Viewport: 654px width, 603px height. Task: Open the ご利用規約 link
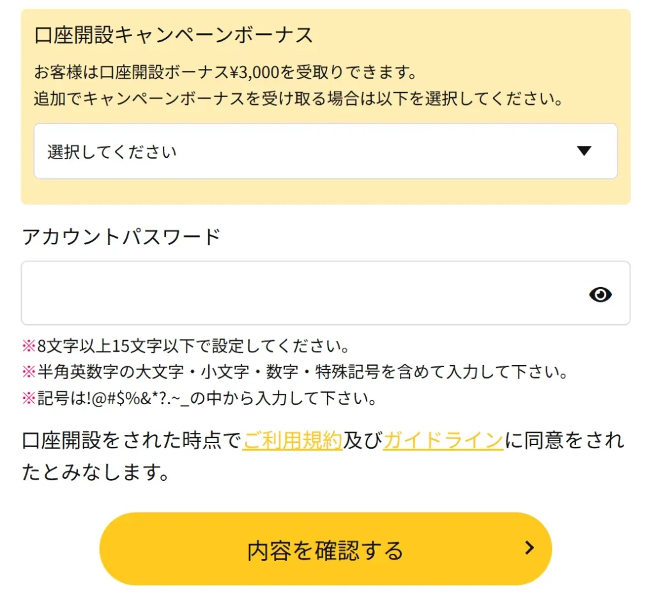292,441
